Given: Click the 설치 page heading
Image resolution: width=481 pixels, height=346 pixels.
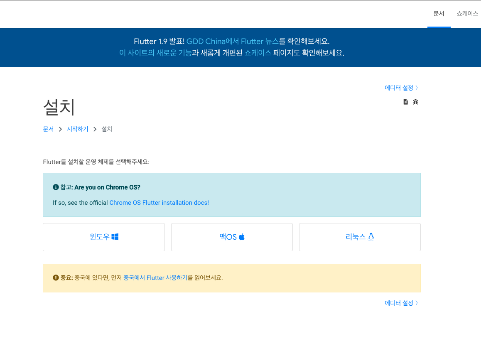Looking at the screenshot, I should 59,107.
